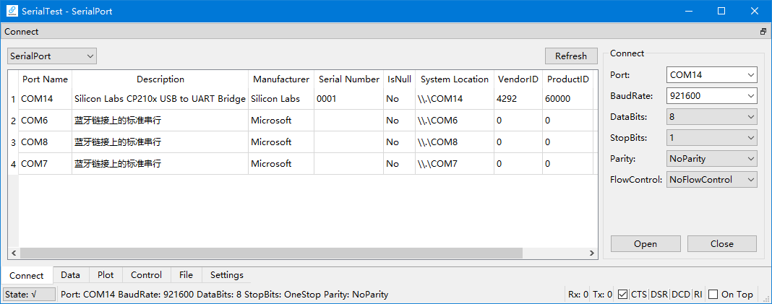The height and width of the screenshot is (304, 772).
Task: Select the Serial Number column header
Action: click(349, 79)
